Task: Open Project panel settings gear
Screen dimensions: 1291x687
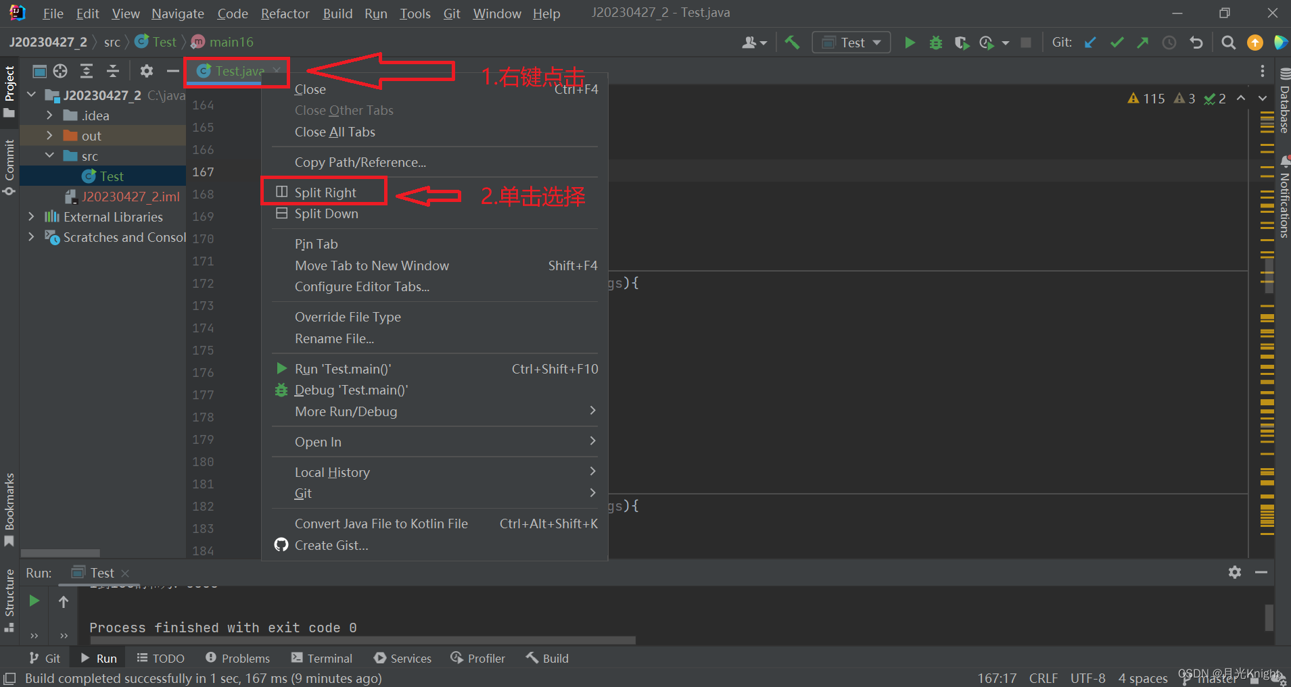Action: (147, 71)
